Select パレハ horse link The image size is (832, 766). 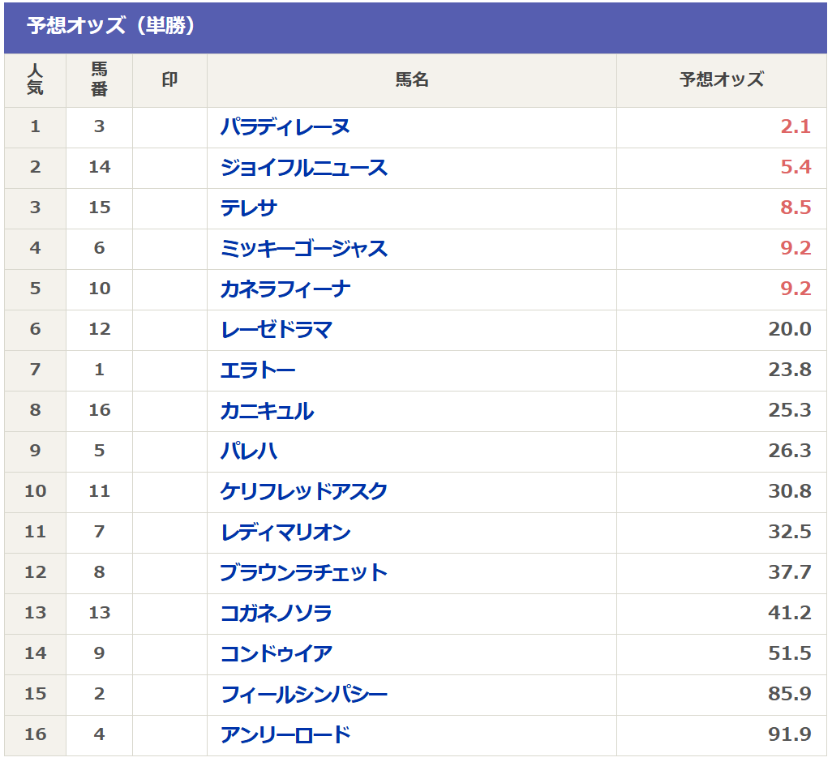pyautogui.click(x=249, y=451)
